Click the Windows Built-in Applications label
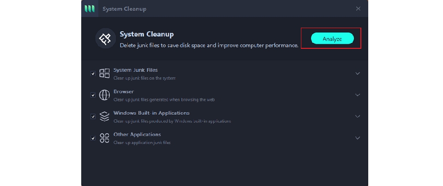The height and width of the screenshot is (186, 443). point(151,113)
